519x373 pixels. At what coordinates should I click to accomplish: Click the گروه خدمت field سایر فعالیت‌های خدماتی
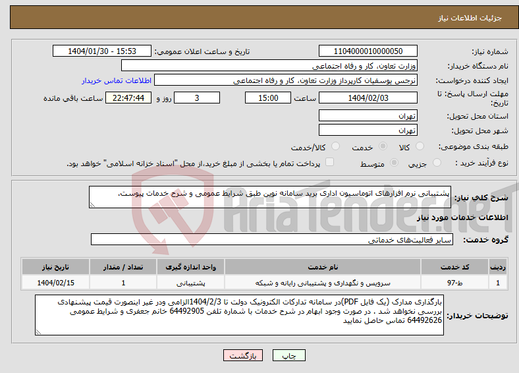tap(272, 239)
